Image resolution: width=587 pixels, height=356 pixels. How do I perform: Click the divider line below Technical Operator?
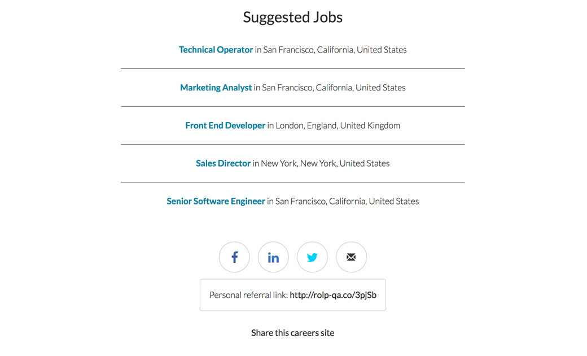[x=292, y=68]
